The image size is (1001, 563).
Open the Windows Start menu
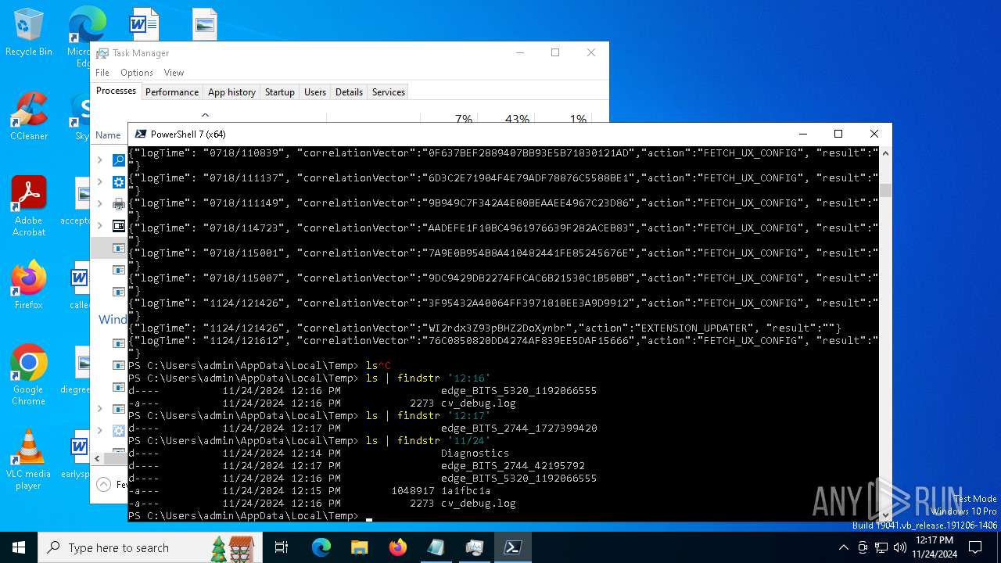(19, 547)
